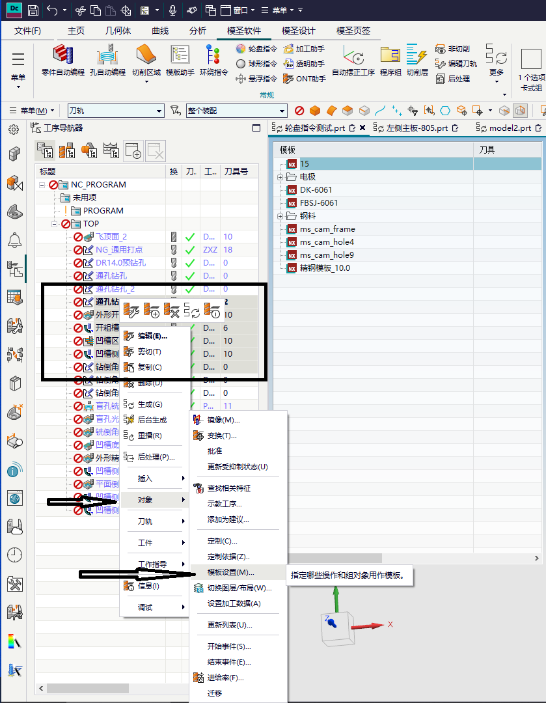Open the 刀轨 submenu in context menu
Image resolution: width=546 pixels, height=703 pixels.
[x=155, y=521]
